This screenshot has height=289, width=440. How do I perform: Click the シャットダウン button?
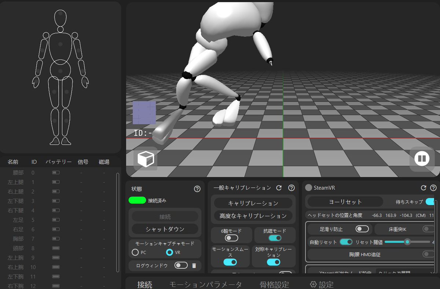(x=165, y=229)
